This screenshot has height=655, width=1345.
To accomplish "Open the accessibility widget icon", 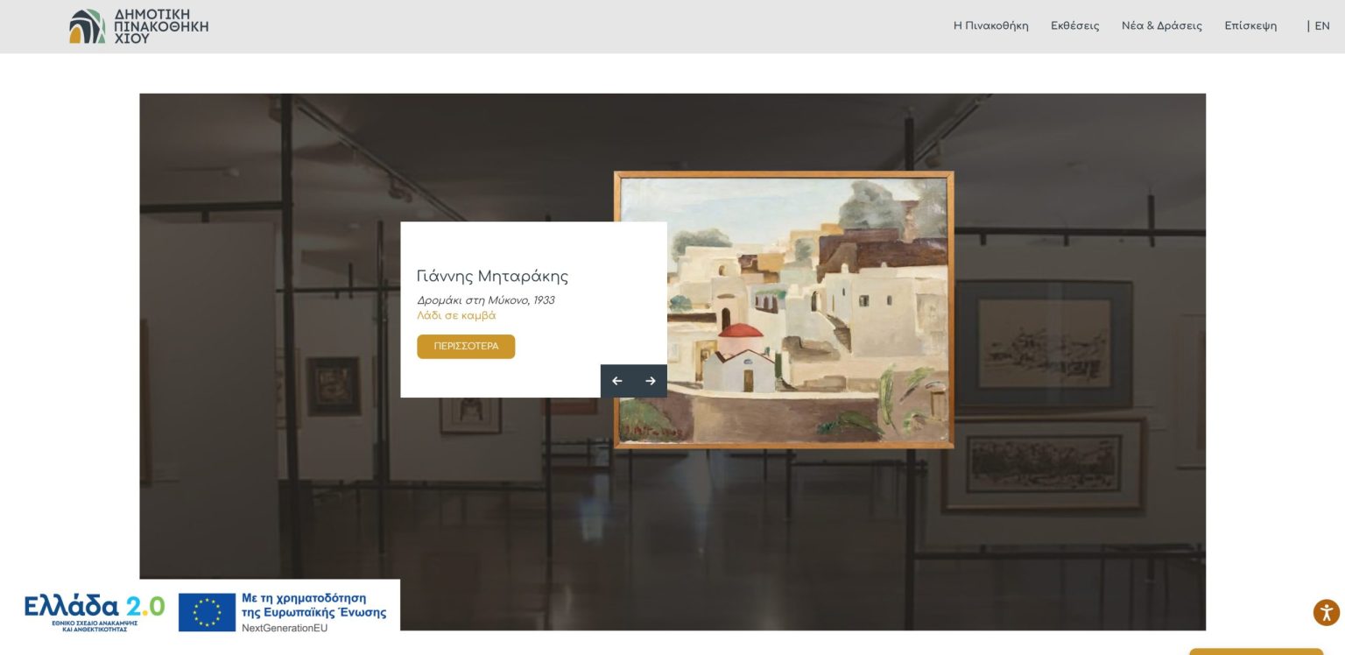I will pos(1326,612).
